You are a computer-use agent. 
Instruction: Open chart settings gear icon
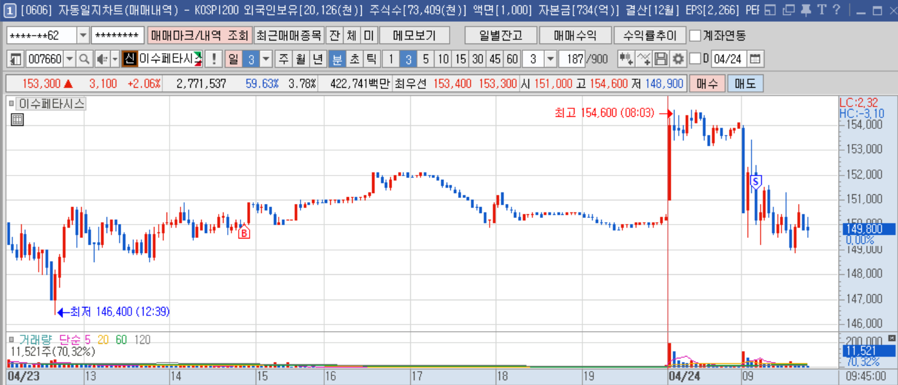coord(678,59)
